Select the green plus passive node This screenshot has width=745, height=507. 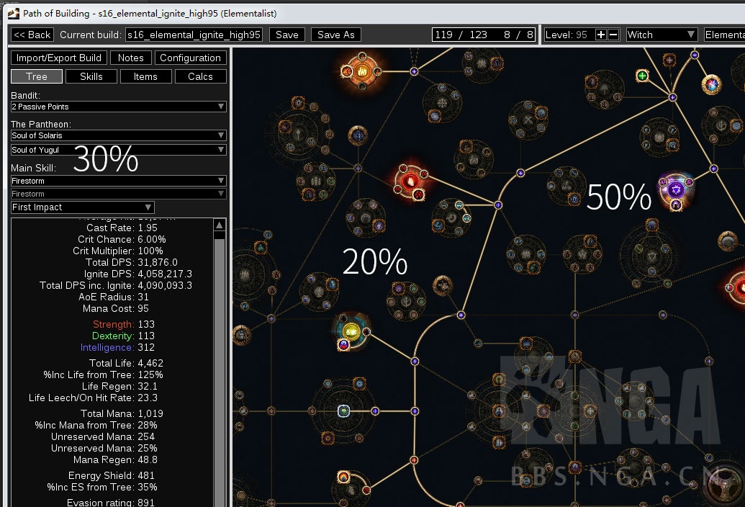tap(642, 75)
